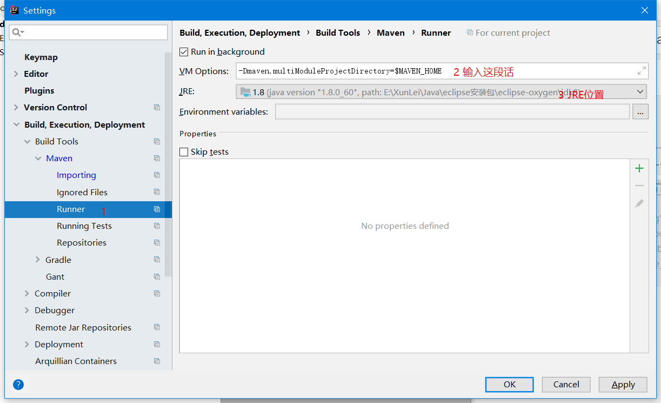Click project-level icon beside Gradle
The image size is (661, 403).
[x=157, y=260]
